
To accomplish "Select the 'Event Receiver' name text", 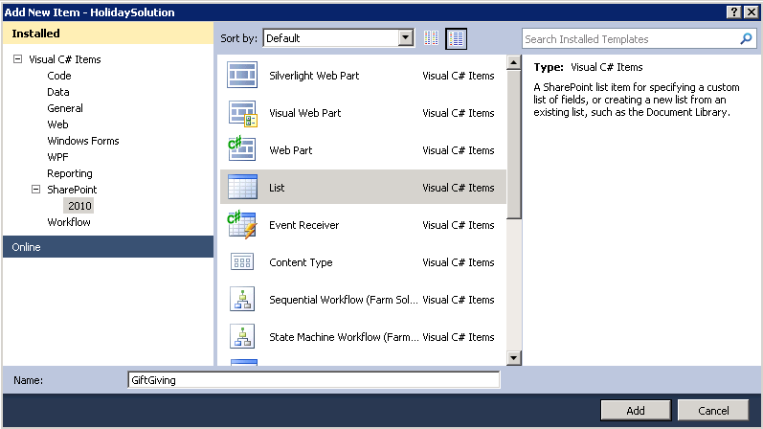I will tap(304, 225).
